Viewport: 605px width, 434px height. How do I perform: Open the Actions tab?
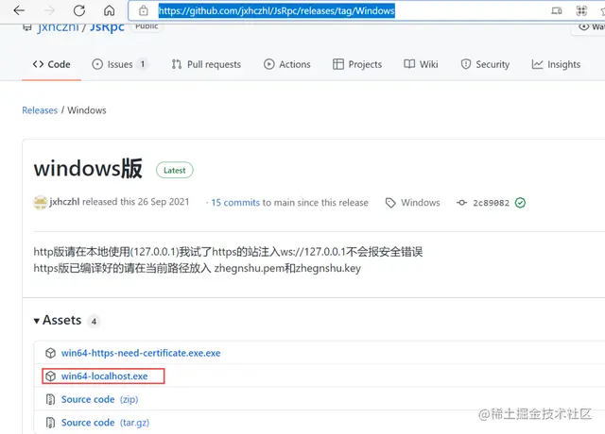click(287, 64)
